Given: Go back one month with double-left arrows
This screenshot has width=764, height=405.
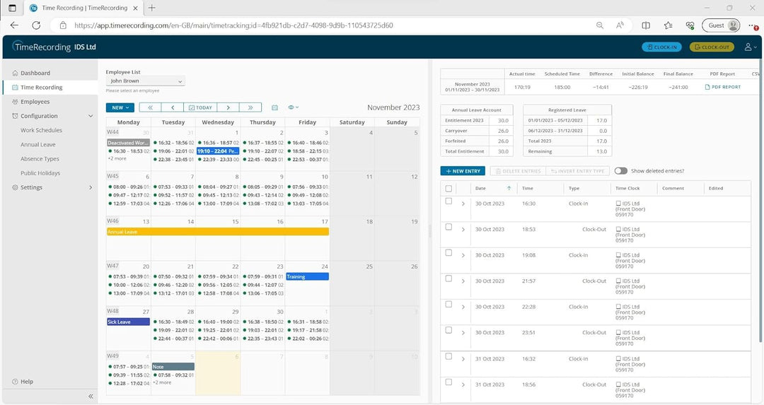Looking at the screenshot, I should pos(150,107).
